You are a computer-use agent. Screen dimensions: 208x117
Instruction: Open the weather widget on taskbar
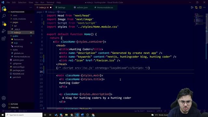click(160, 115)
